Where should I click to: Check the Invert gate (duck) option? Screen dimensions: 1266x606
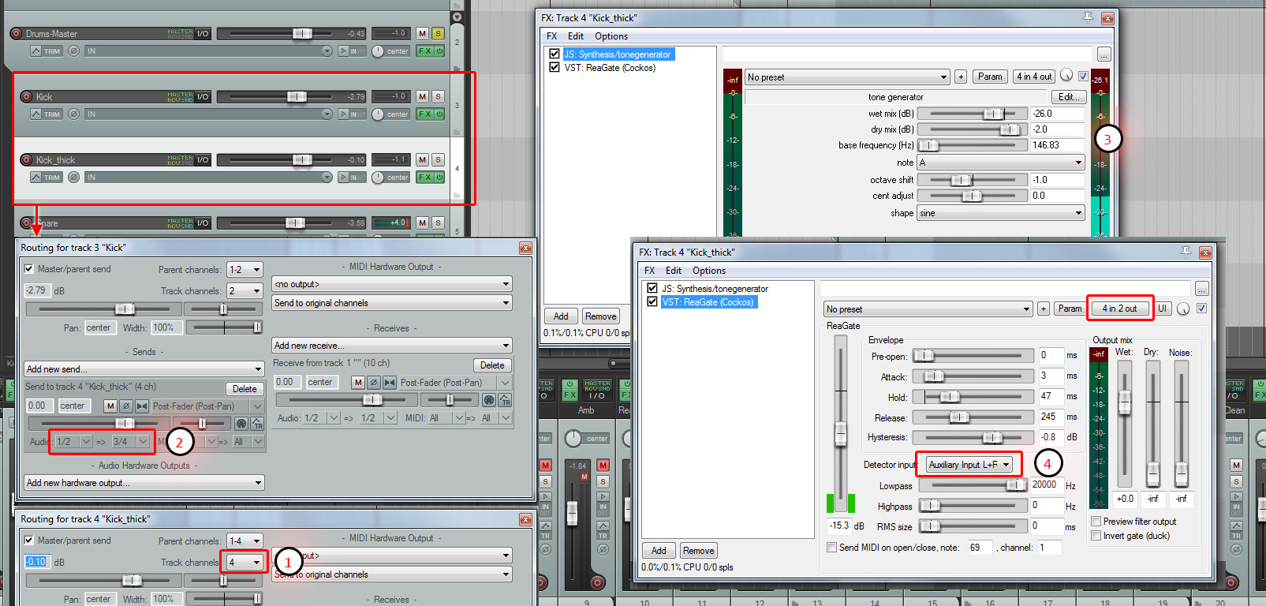pos(1096,536)
